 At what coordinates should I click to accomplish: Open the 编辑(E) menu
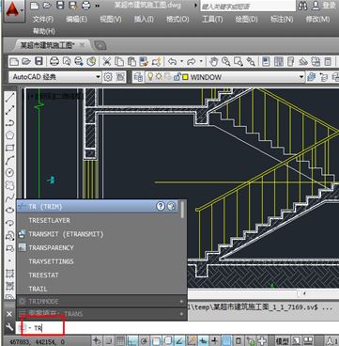click(76, 19)
